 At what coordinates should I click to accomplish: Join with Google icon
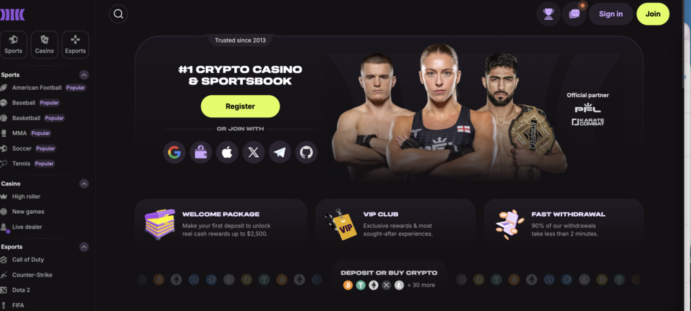(174, 152)
